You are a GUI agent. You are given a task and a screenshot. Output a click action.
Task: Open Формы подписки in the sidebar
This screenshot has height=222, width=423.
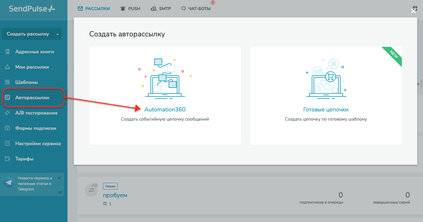(x=36, y=128)
